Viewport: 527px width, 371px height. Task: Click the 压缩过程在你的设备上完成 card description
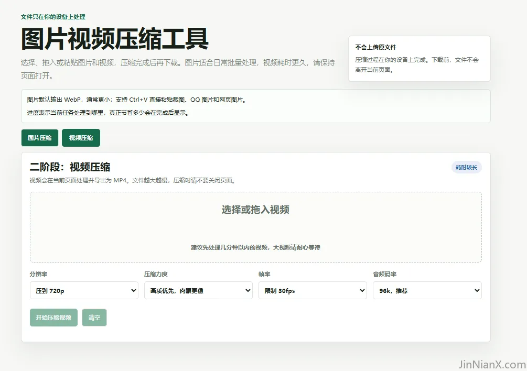pos(417,64)
